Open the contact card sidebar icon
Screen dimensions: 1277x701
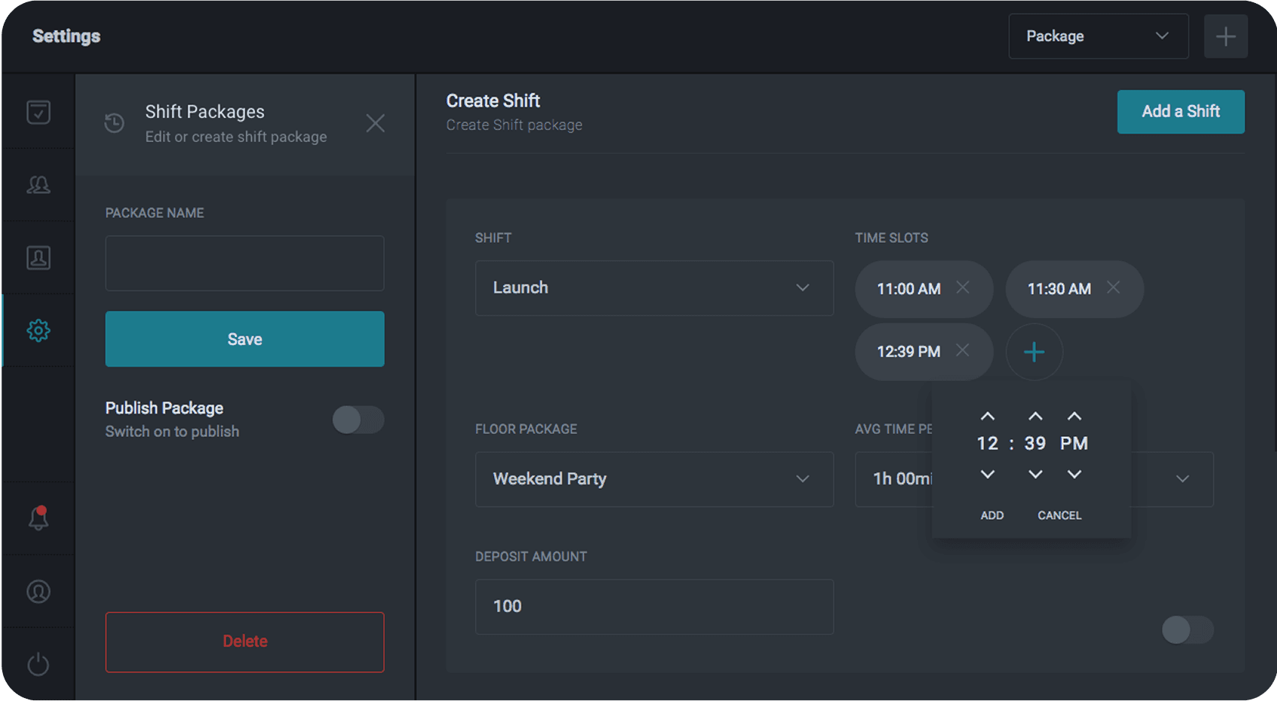point(38,258)
